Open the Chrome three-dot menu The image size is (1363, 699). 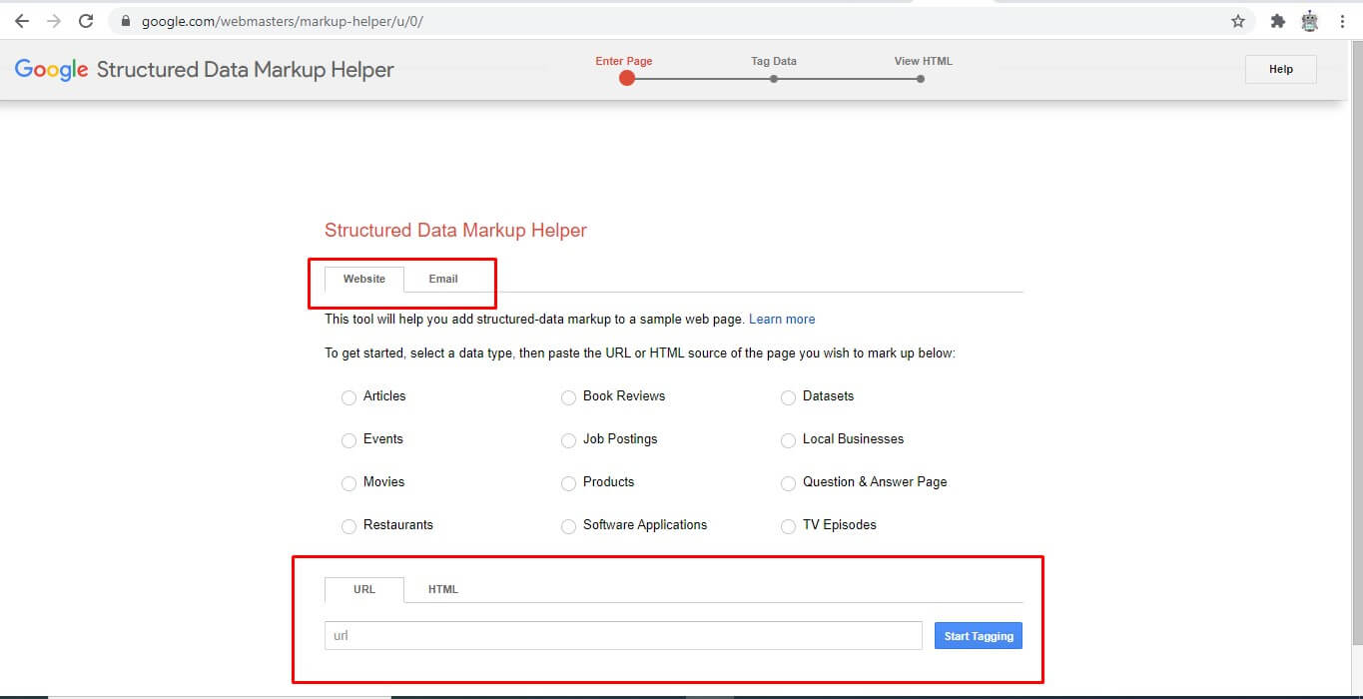[1343, 20]
